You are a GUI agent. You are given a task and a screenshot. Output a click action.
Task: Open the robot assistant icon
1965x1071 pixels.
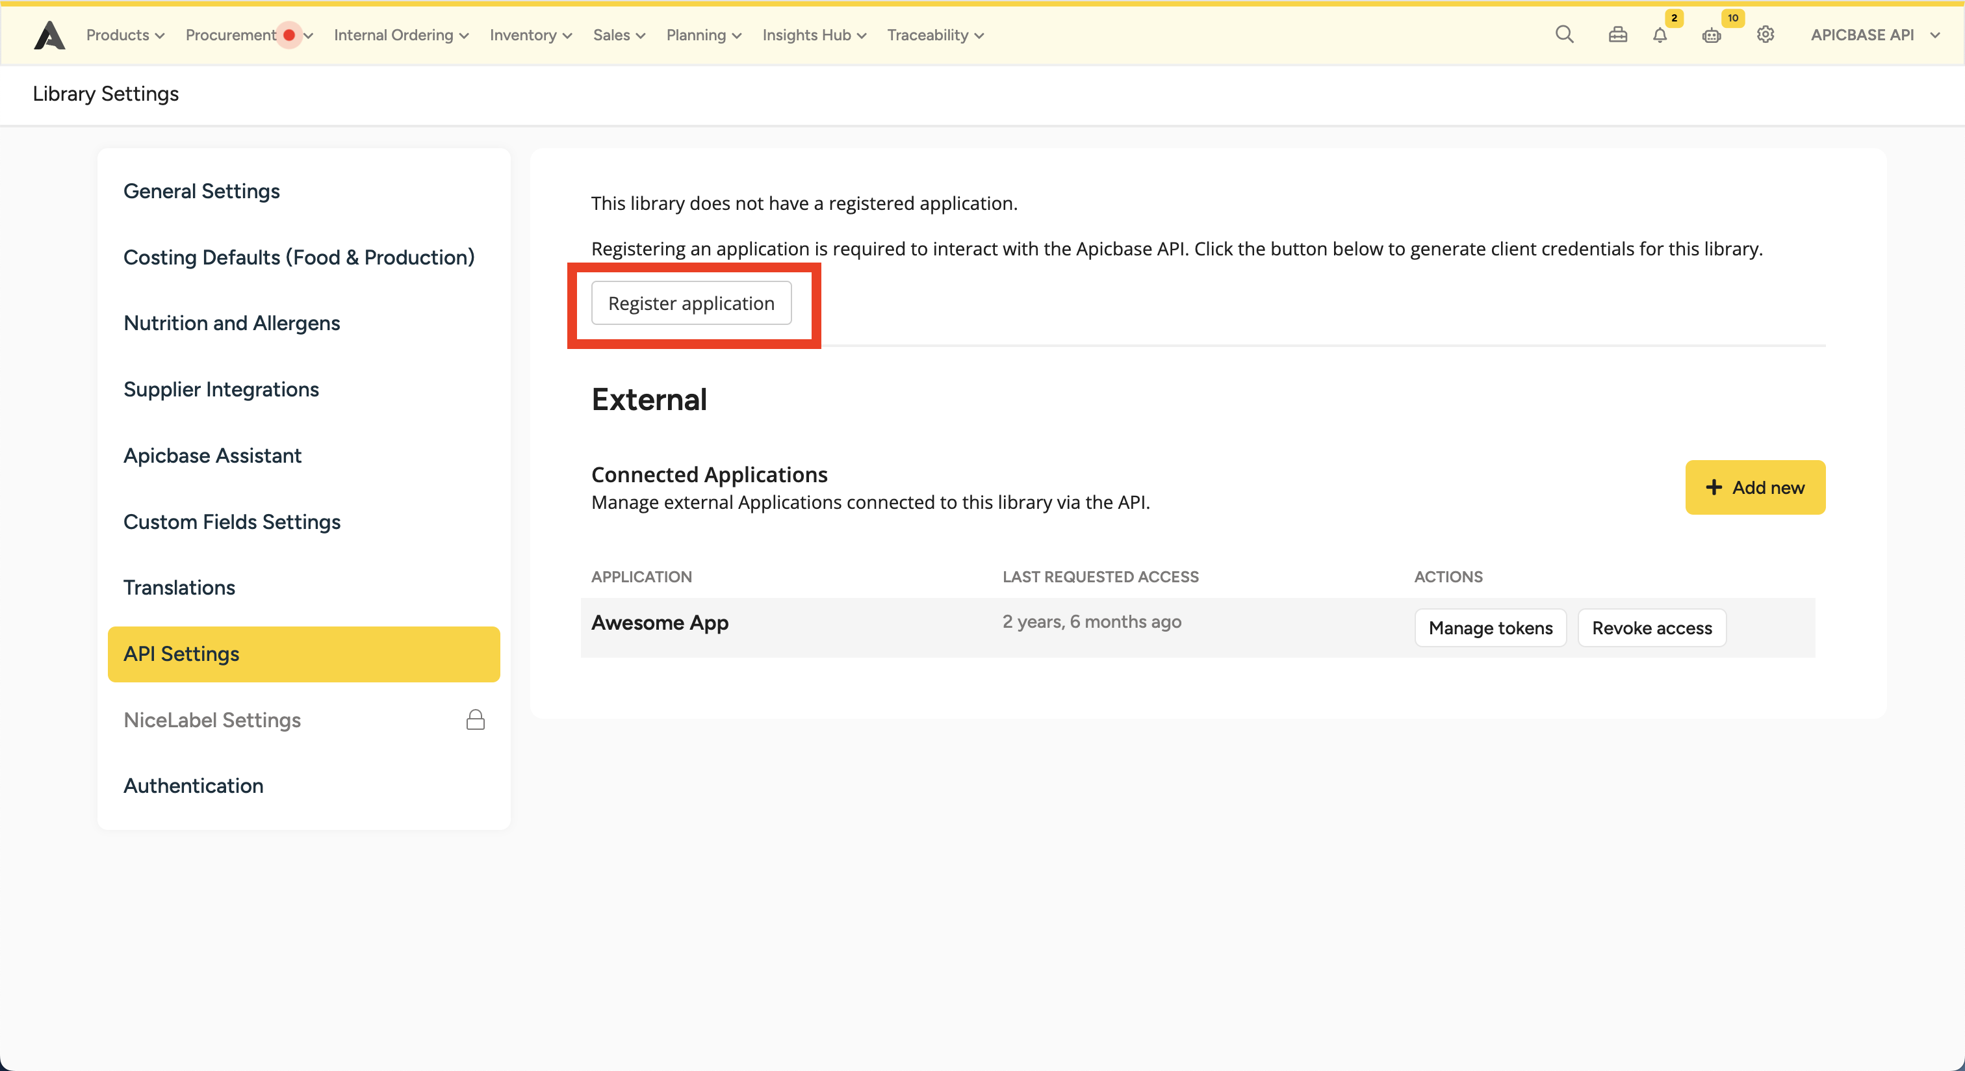coord(1711,35)
